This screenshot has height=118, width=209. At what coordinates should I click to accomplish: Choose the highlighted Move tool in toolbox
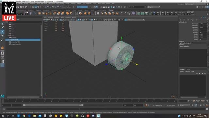pyautogui.click(x=2, y=32)
